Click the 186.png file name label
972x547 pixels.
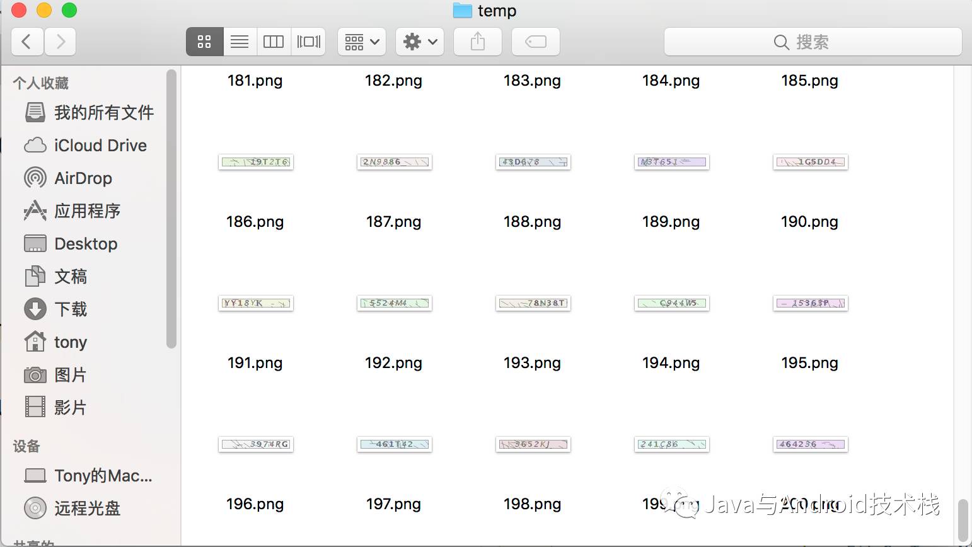255,222
